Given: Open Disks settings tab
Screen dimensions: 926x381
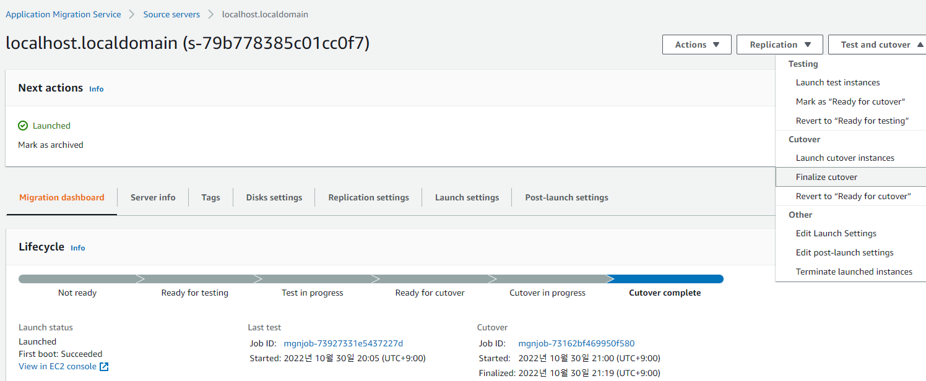Looking at the screenshot, I should (x=274, y=197).
